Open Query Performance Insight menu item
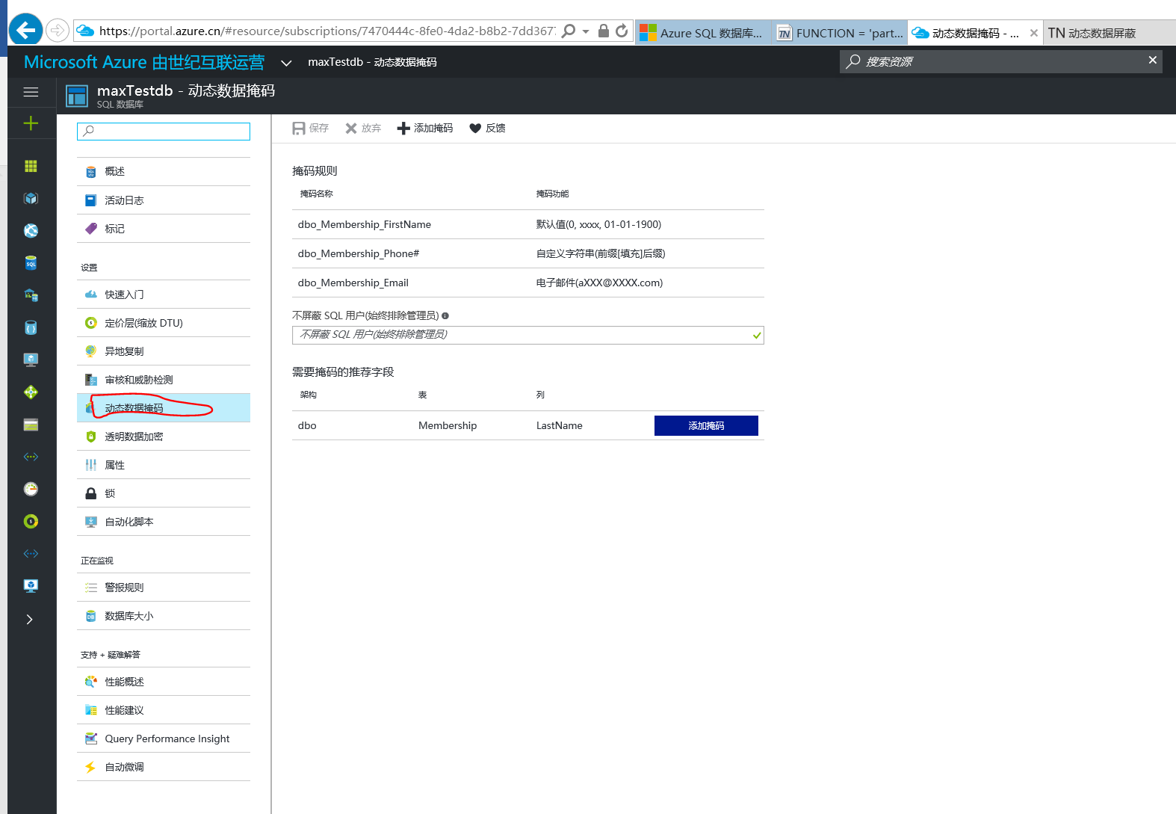Image resolution: width=1176 pixels, height=814 pixels. 164,739
